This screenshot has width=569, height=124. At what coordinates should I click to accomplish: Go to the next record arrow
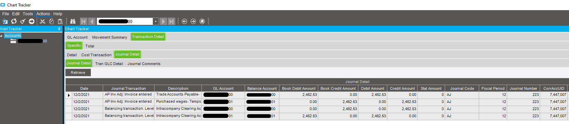tap(163, 21)
